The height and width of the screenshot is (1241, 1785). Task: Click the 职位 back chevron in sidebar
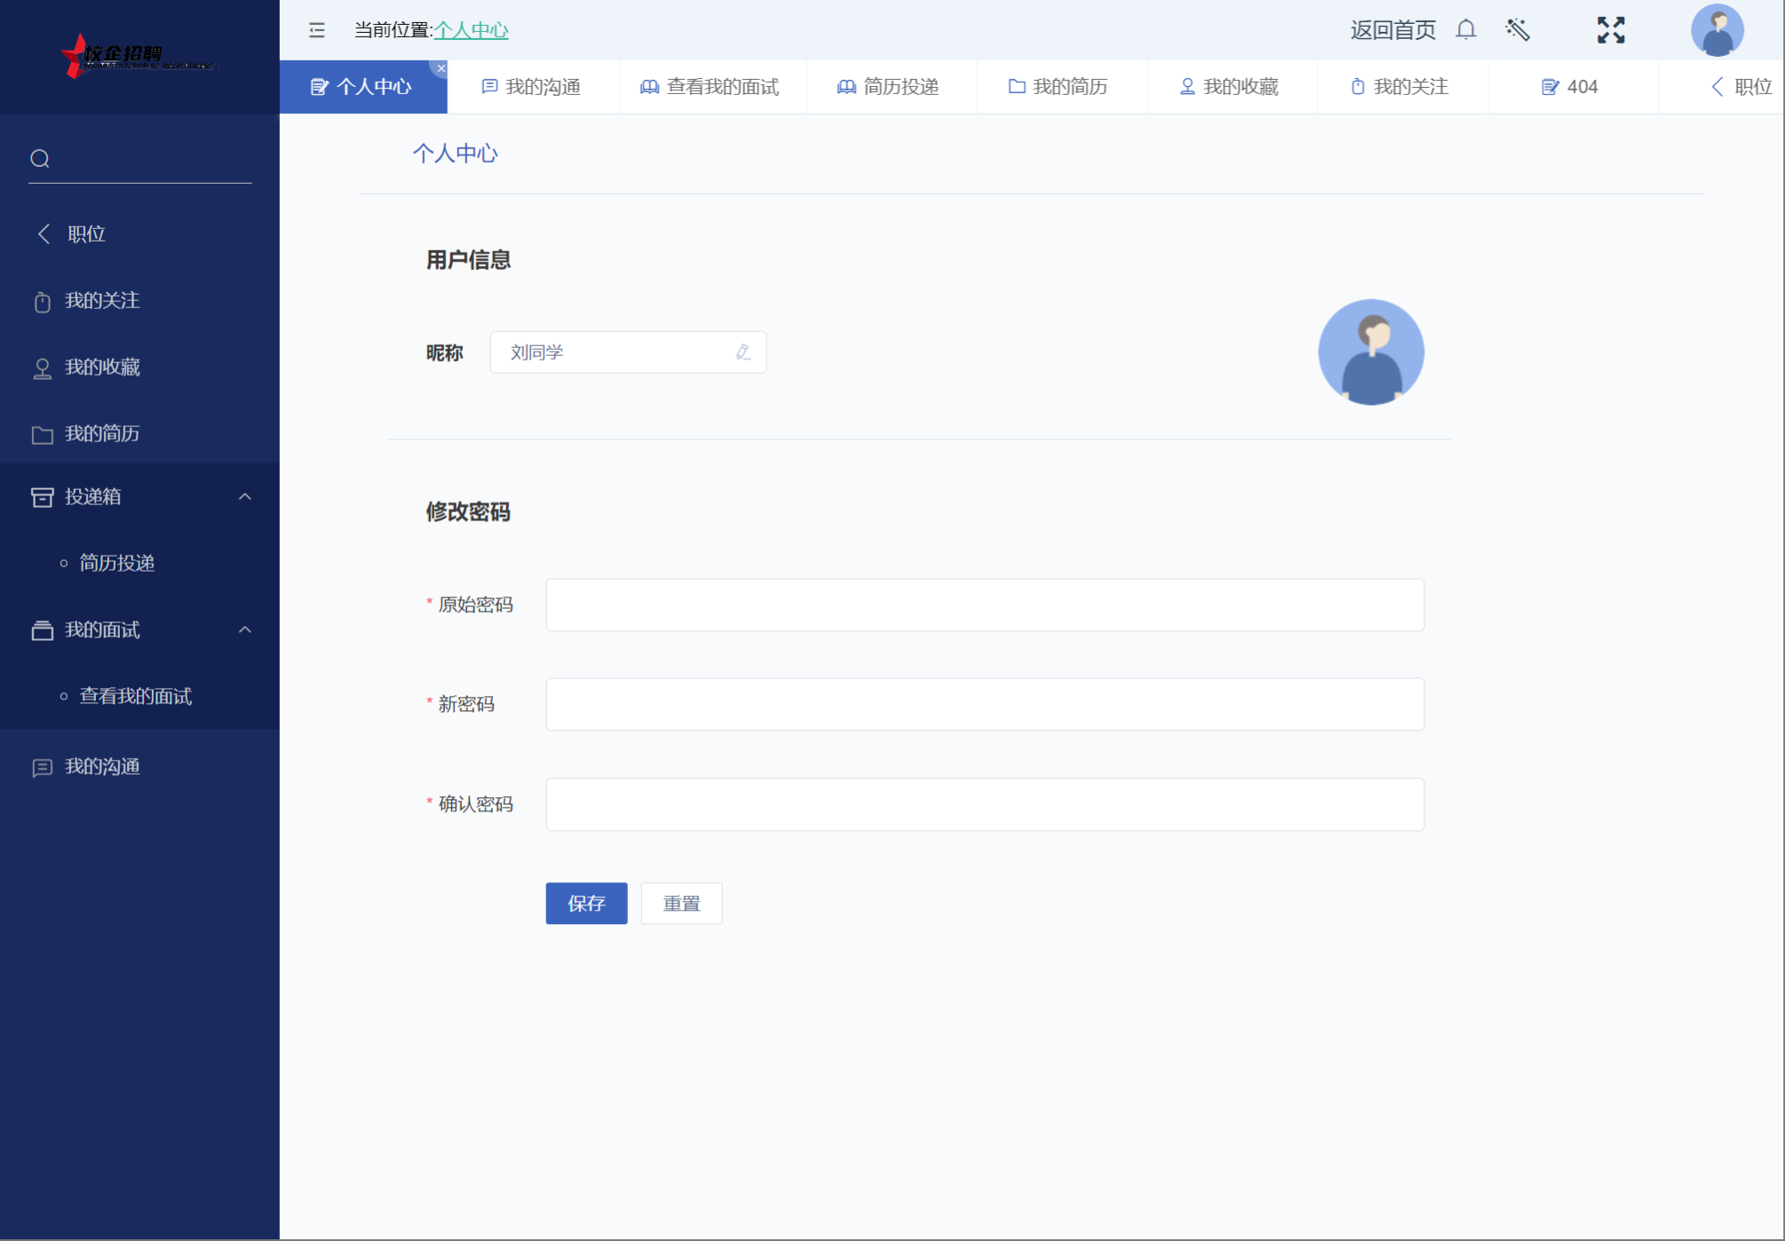(x=44, y=234)
